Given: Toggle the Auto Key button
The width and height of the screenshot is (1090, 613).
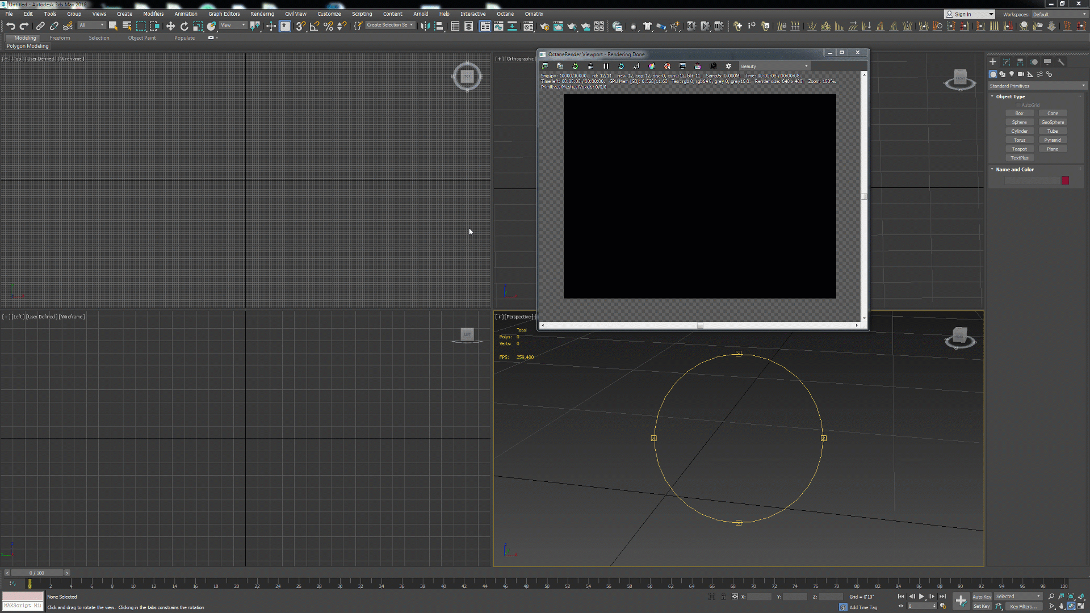Looking at the screenshot, I should point(982,597).
